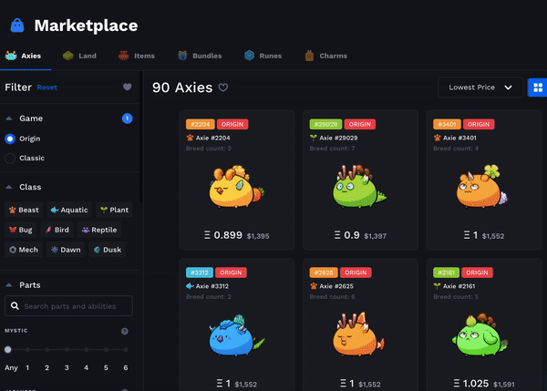Collapse the Class filter section
Screen dimensions: 547x391
click(x=9, y=188)
